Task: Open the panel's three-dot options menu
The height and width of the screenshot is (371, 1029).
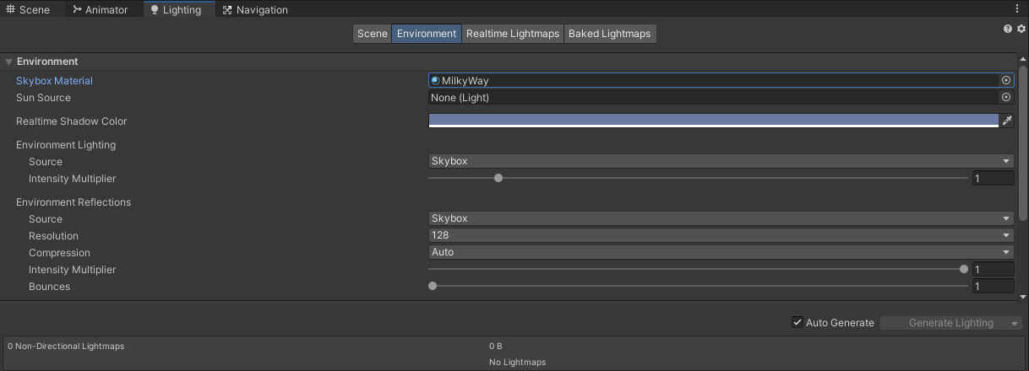Action: click(1017, 8)
